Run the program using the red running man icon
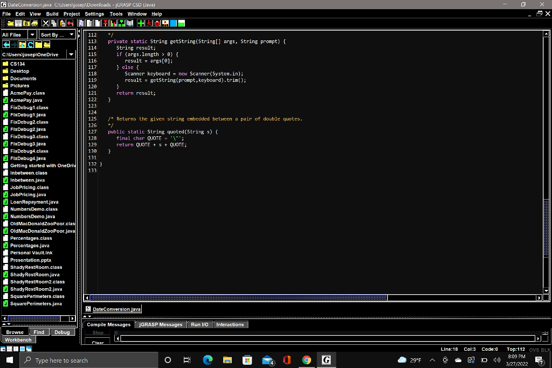Viewport: 552px width, 368px height. click(x=149, y=23)
